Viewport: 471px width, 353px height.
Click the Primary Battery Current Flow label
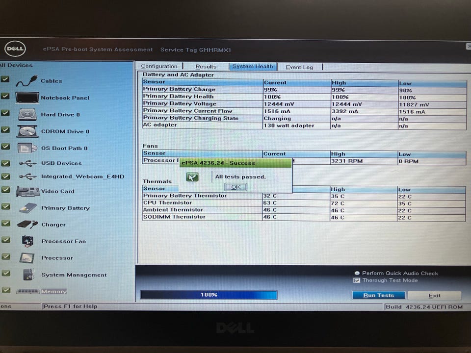pos(187,111)
